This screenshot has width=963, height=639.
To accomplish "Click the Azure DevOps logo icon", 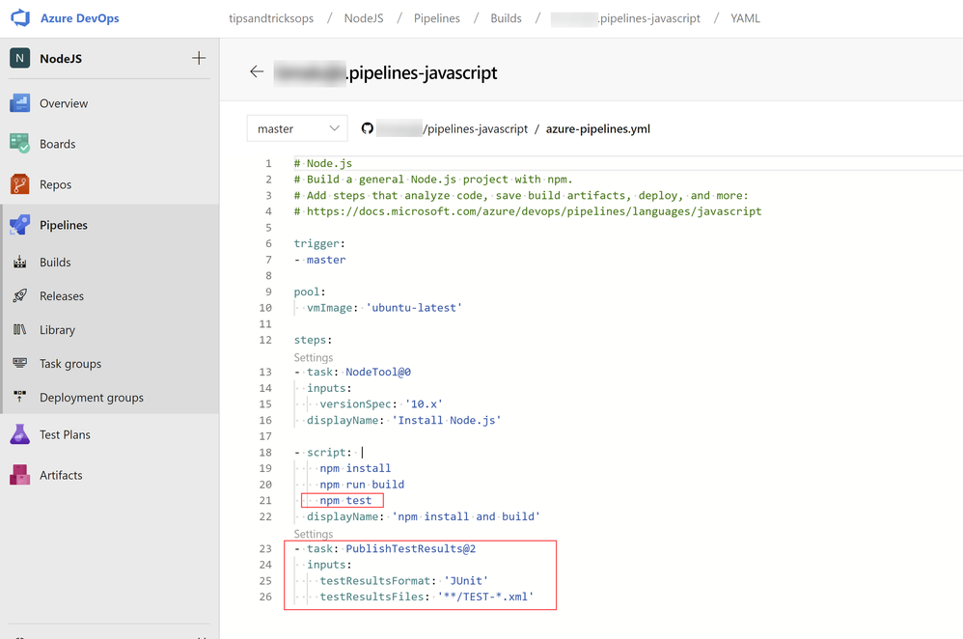I will tap(20, 17).
